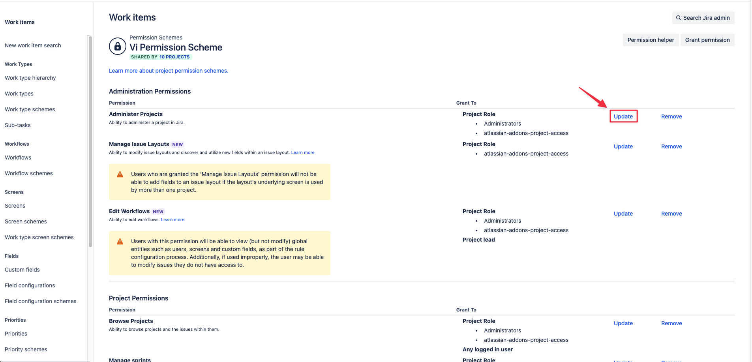Click the warning triangle in the Edit Workflows notice
This screenshot has height=362, width=752.
point(120,241)
